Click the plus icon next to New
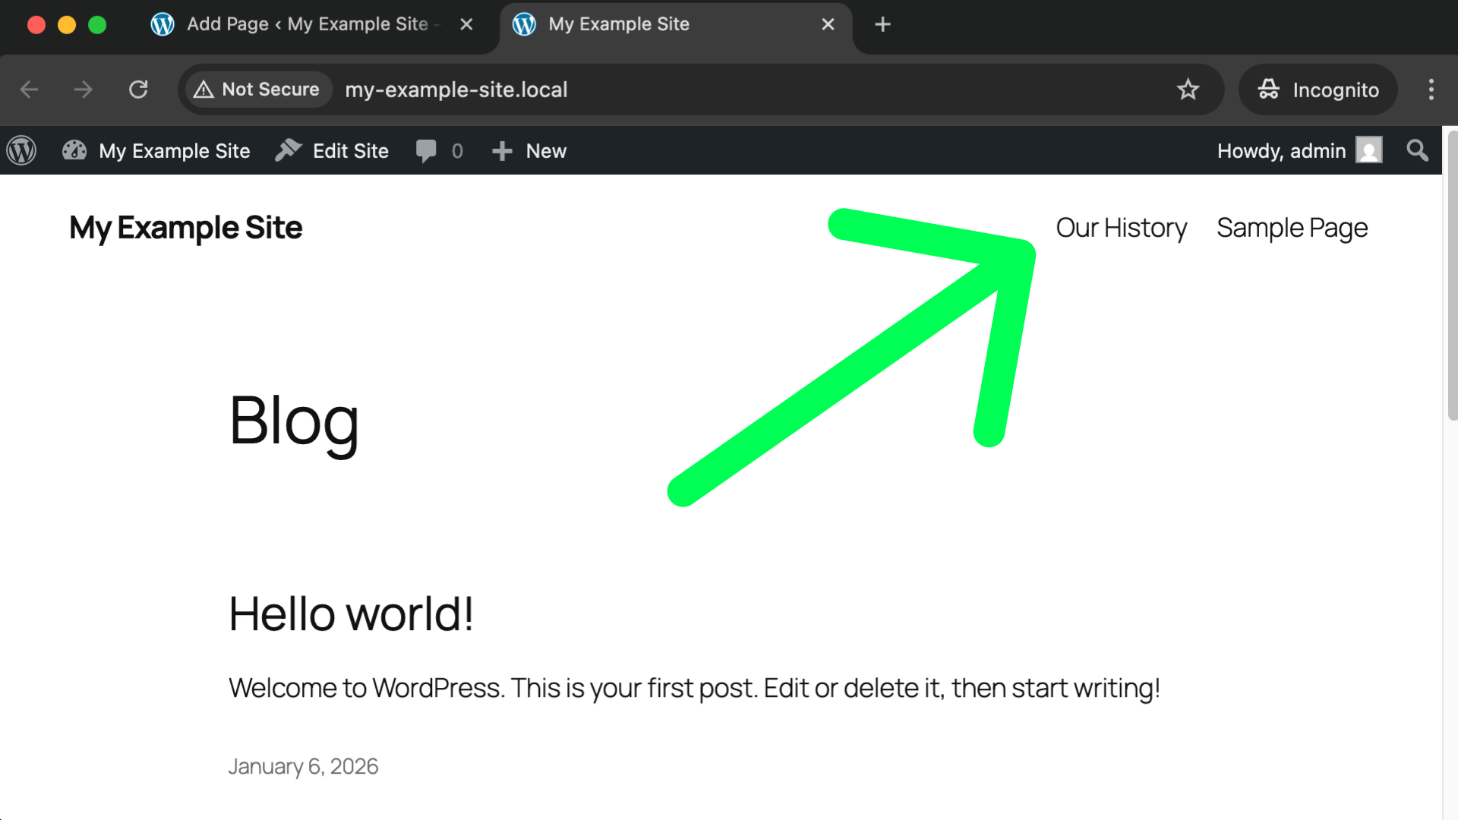Screen dimensions: 1458x820 point(502,150)
